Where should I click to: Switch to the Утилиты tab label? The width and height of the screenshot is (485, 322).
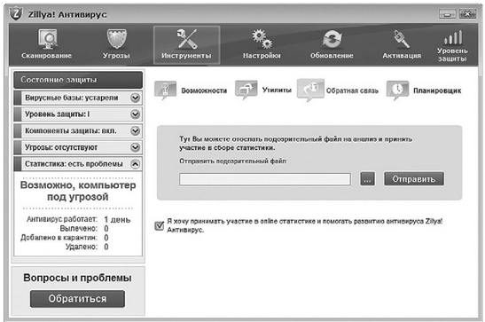(x=277, y=90)
